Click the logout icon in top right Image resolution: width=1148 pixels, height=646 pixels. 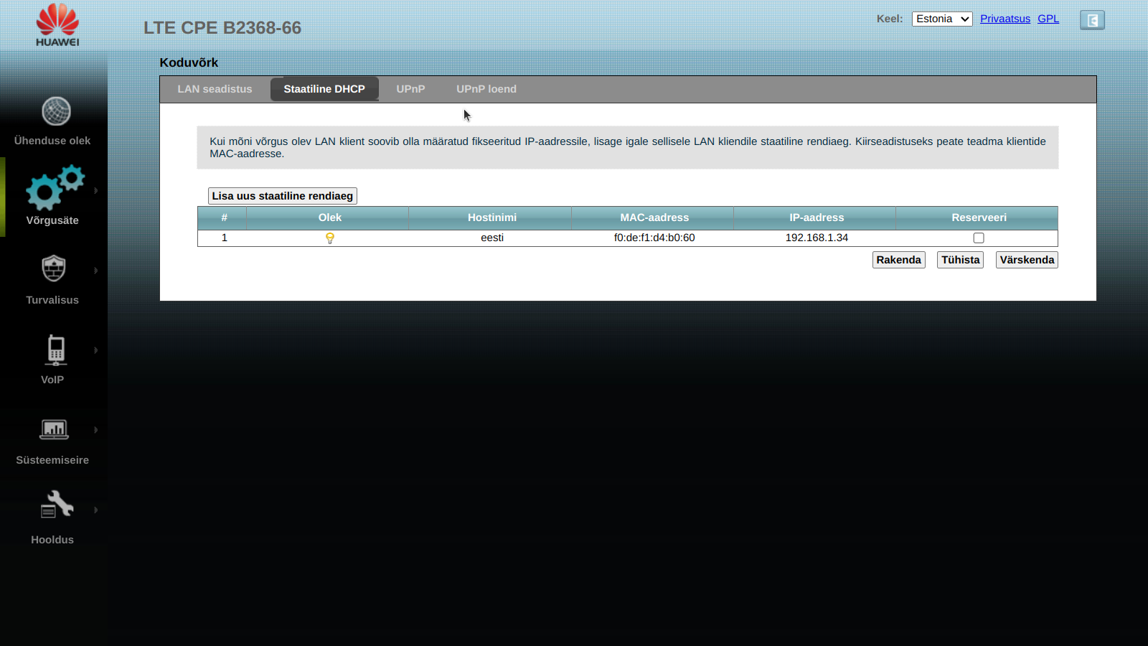point(1092,20)
